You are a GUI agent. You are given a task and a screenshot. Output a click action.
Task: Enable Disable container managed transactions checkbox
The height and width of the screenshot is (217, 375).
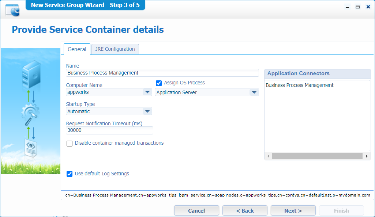pos(70,144)
